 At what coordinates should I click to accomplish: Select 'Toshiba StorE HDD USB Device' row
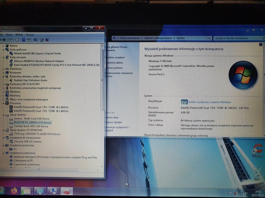tap(31, 126)
